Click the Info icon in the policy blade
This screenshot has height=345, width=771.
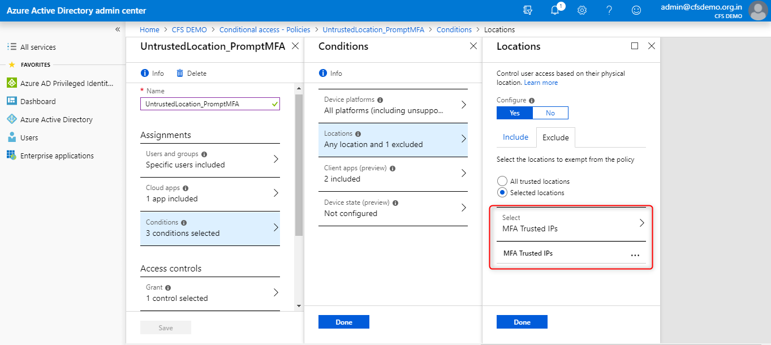[144, 73]
